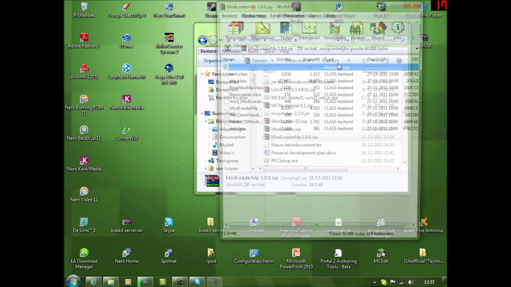Launch LogMeIn Hamachi shortcut

click(127, 71)
